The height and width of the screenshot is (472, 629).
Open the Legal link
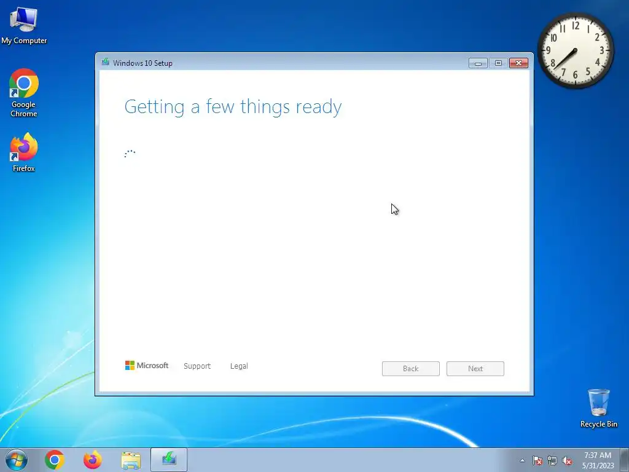pos(239,366)
